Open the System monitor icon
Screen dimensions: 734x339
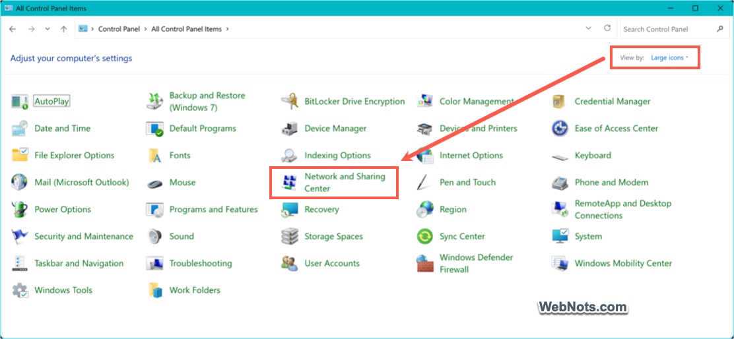click(x=560, y=236)
